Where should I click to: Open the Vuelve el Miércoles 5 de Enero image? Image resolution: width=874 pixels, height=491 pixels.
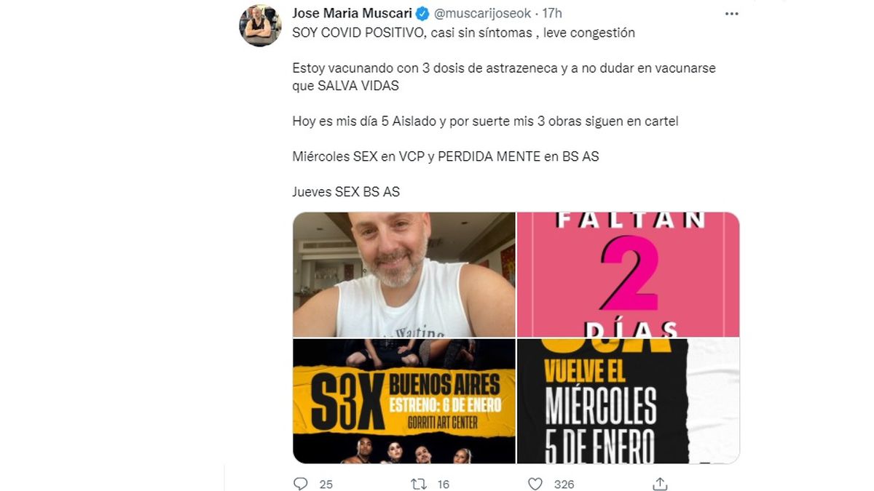point(628,401)
